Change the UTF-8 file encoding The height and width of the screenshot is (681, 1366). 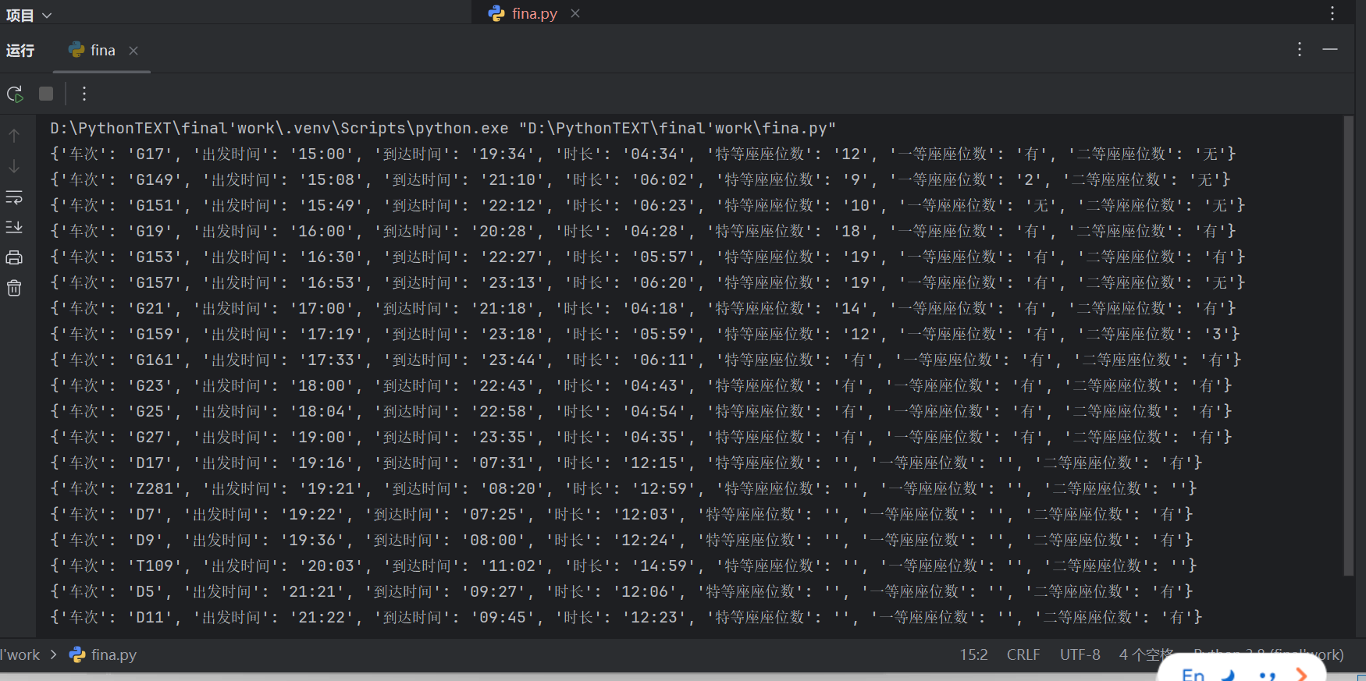click(x=1080, y=654)
